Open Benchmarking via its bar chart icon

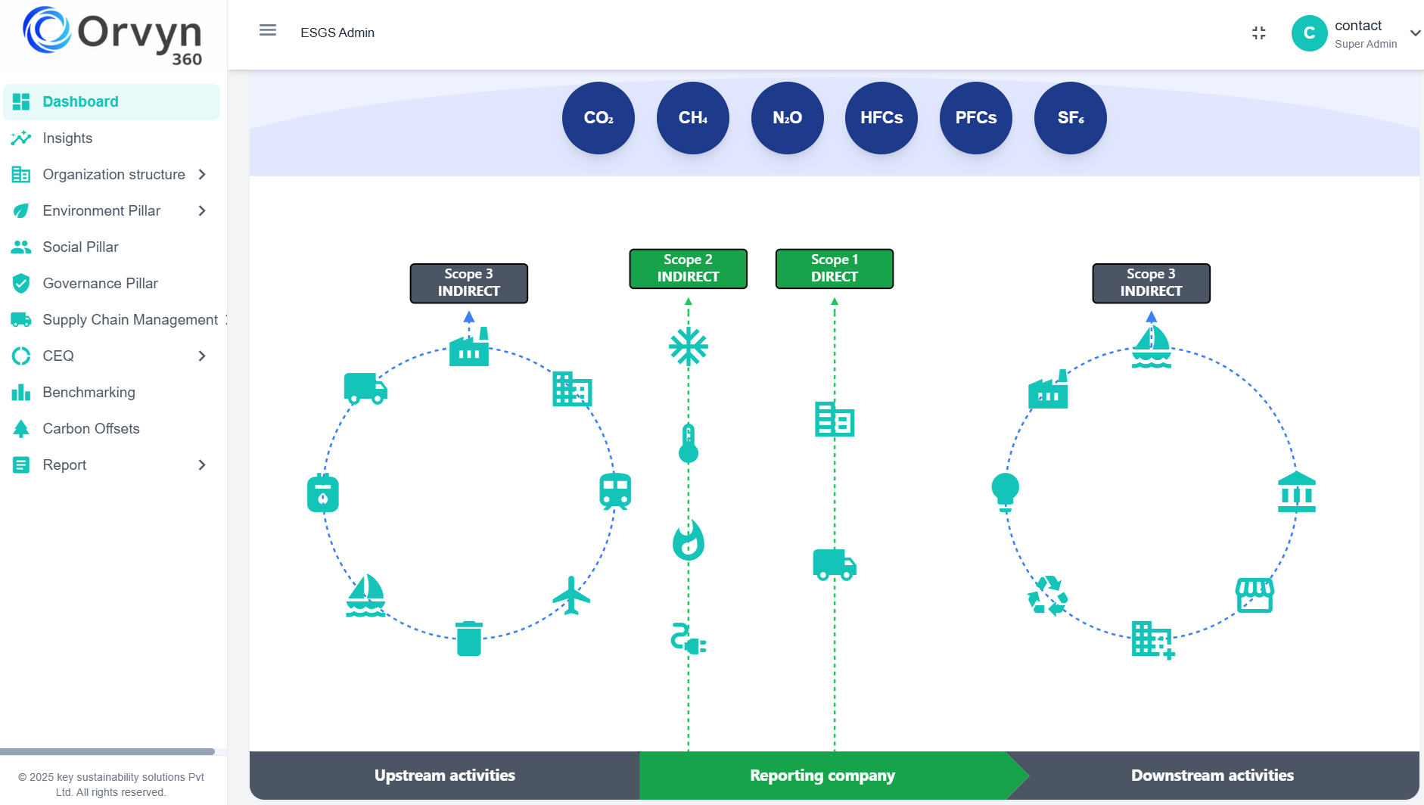click(x=21, y=392)
